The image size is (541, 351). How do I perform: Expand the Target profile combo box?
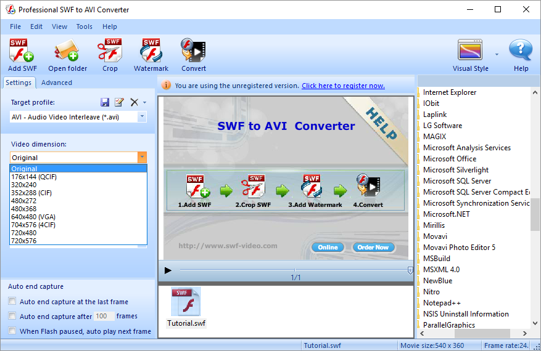click(x=142, y=117)
